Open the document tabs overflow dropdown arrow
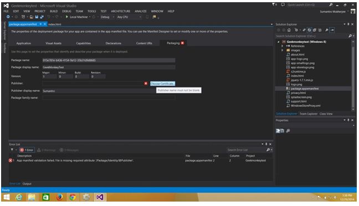This screenshot has width=359, height=206. point(272,24)
